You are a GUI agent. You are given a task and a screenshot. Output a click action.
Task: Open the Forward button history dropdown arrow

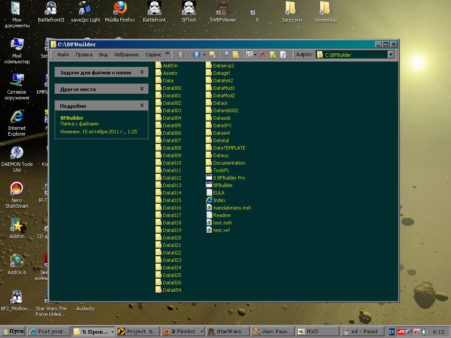click(204, 54)
